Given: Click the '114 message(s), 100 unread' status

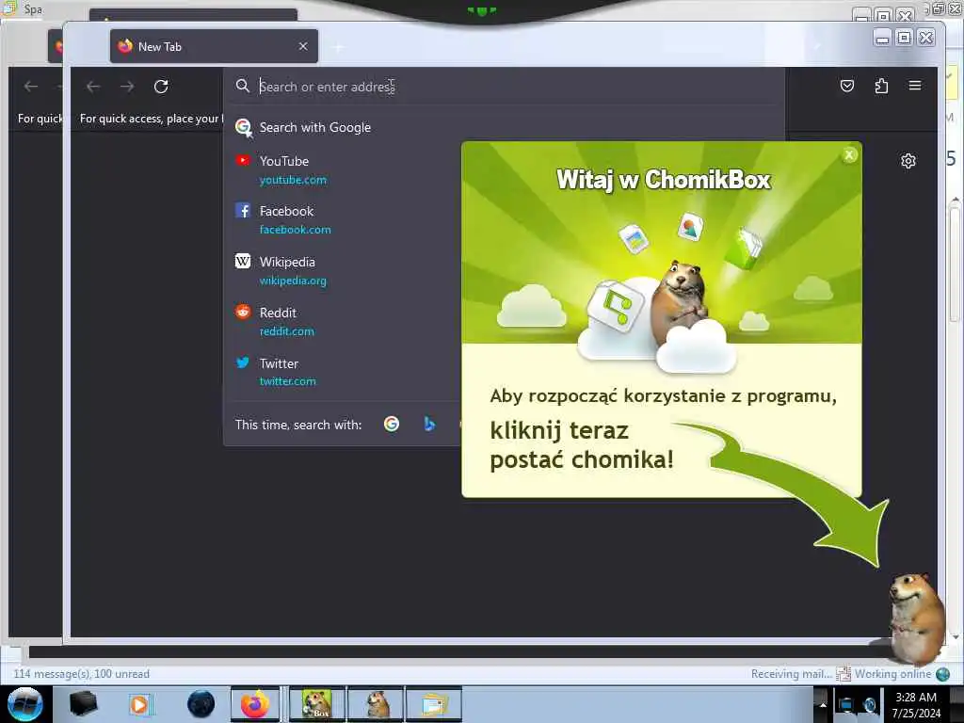Looking at the screenshot, I should (81, 674).
